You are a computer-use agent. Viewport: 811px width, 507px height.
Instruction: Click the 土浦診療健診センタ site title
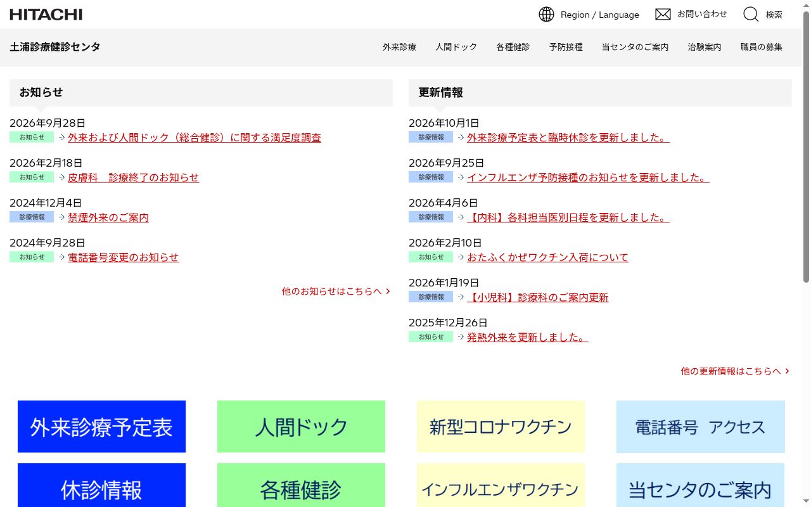tap(55, 47)
